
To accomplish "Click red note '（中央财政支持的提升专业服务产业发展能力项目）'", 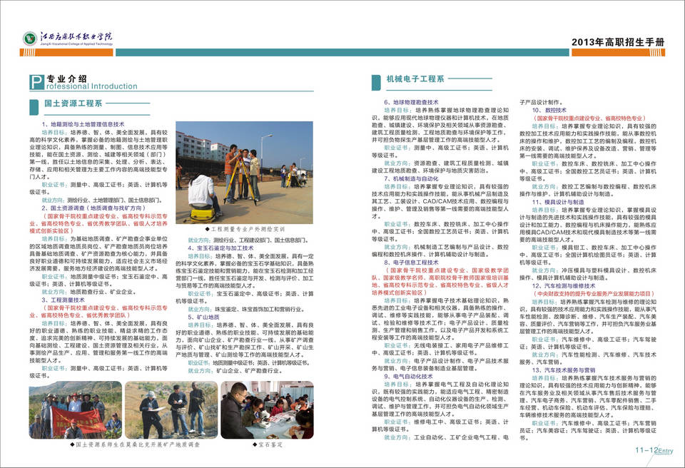I will point(593,294).
